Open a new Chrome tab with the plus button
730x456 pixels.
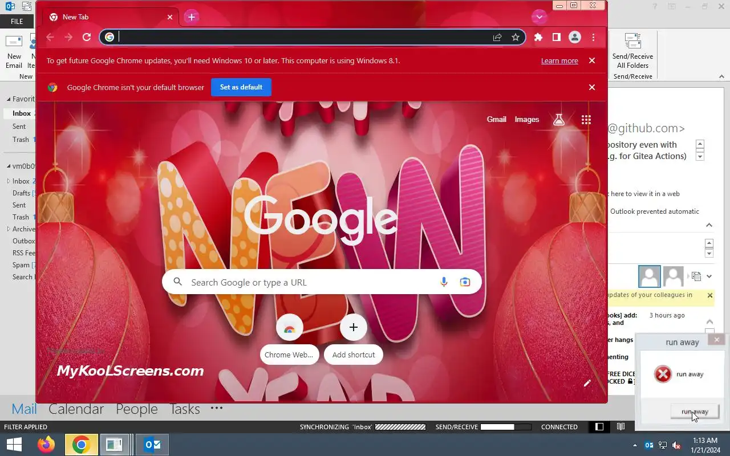coord(192,17)
